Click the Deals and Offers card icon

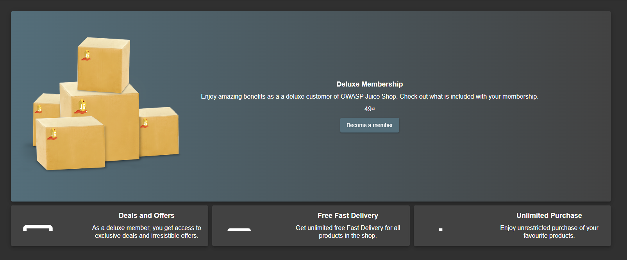(38, 228)
